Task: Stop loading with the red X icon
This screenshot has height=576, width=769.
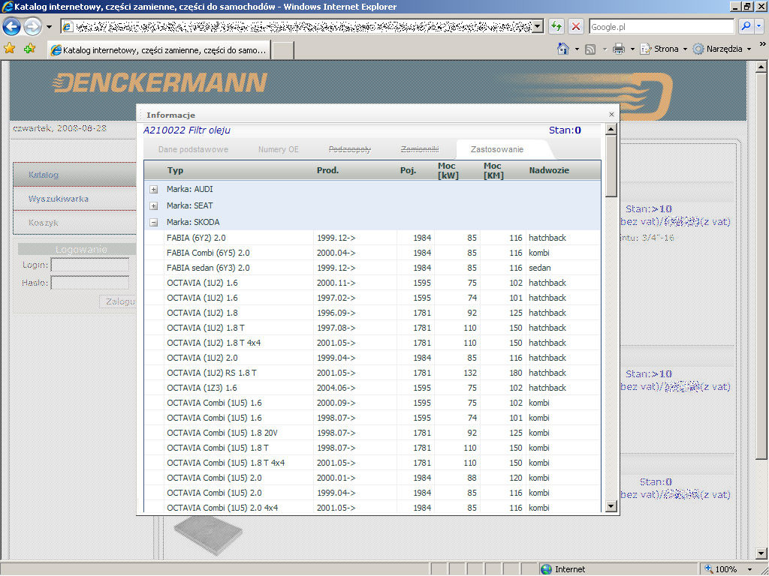Action: [x=576, y=26]
